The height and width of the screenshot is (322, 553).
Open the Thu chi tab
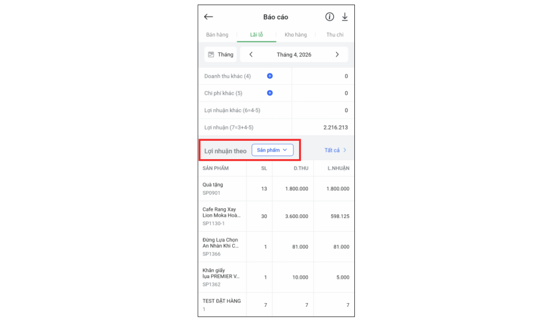335,35
